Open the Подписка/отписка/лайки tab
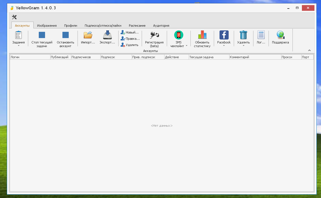The height and width of the screenshot is (198, 321). coord(103,26)
